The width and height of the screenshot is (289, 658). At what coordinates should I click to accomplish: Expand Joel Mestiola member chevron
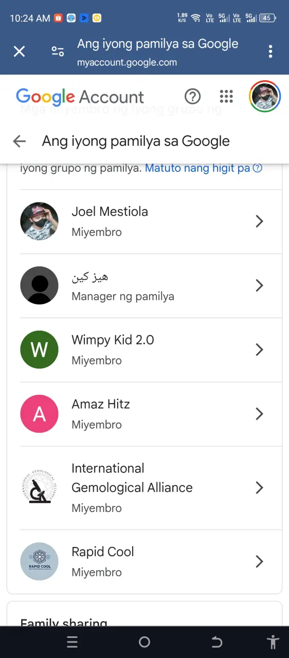(259, 222)
